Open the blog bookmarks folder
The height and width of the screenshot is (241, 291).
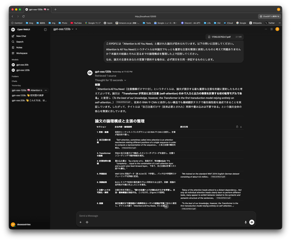click(30, 23)
